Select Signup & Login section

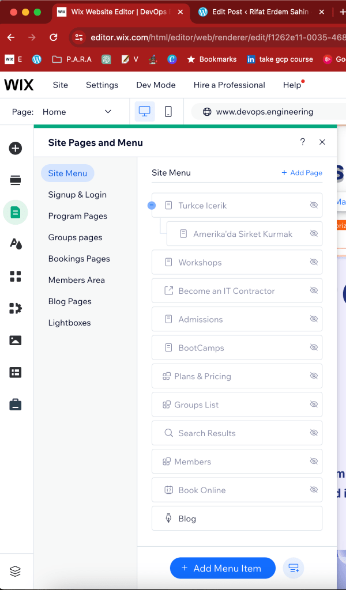77,195
